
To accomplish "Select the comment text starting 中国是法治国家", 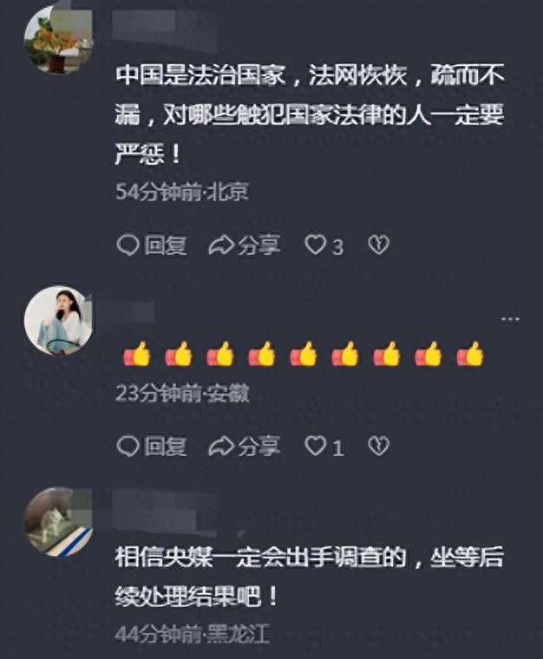I will tap(310, 114).
